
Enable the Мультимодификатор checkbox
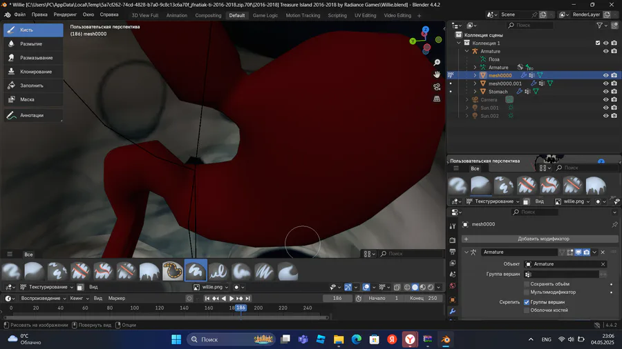(x=527, y=292)
